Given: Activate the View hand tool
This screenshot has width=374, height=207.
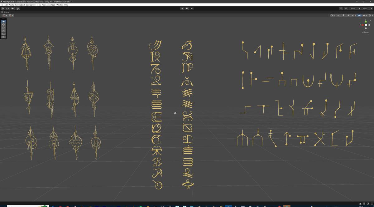Looking at the screenshot, I should coord(4,21).
